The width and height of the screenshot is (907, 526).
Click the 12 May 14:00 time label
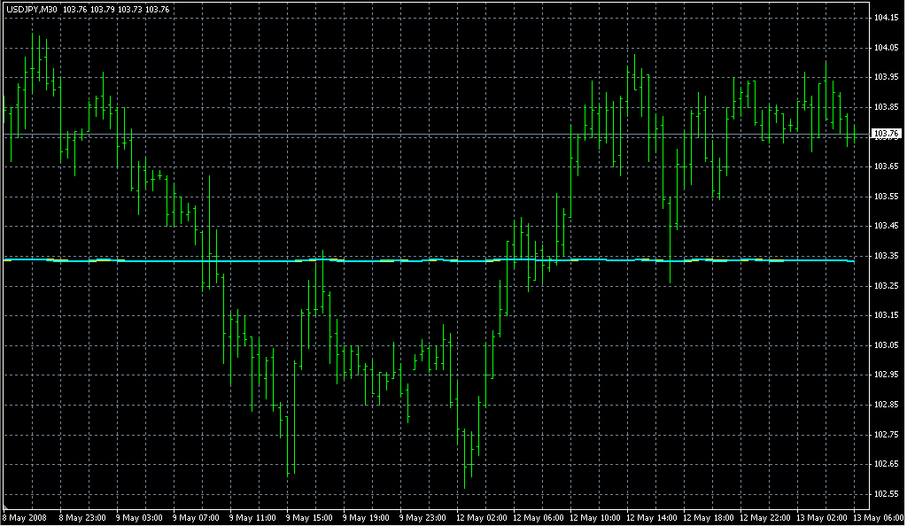652,517
